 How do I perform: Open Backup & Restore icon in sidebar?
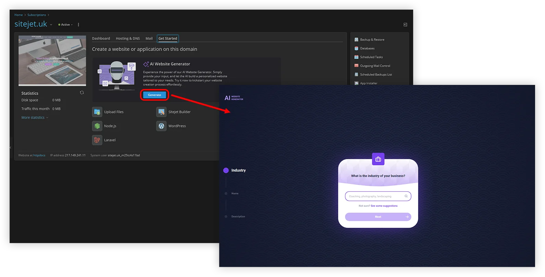click(x=356, y=40)
